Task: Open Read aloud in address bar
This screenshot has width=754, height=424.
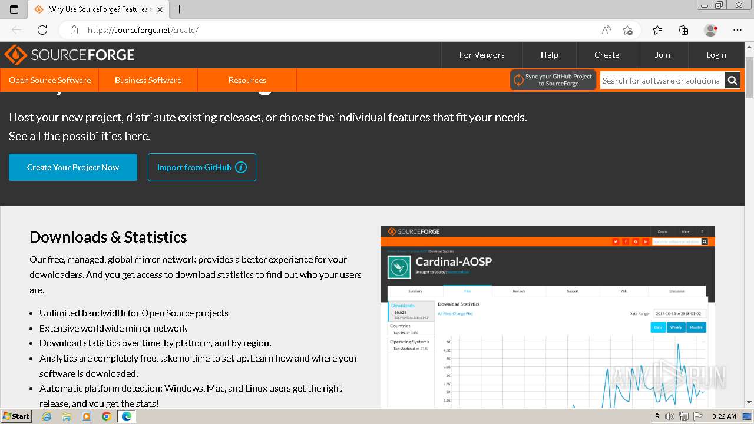Action: click(x=606, y=30)
